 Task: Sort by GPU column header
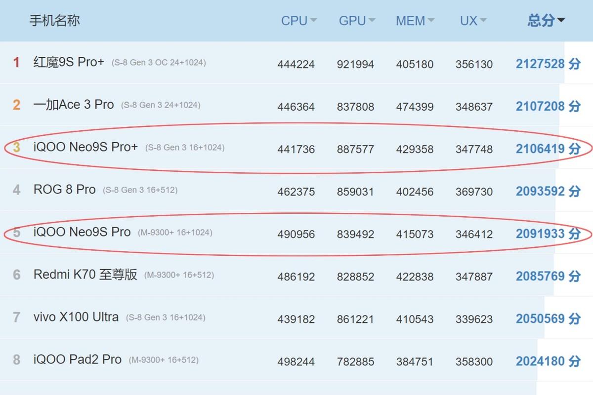click(356, 21)
